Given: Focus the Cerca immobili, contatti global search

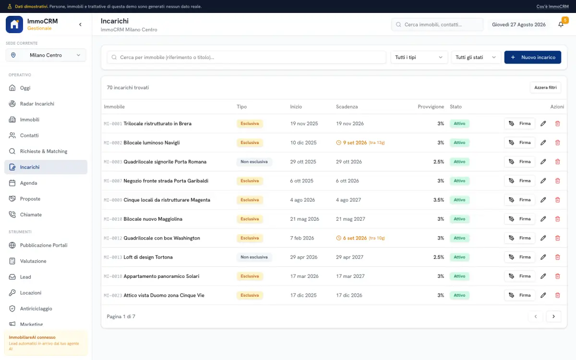Looking at the screenshot, I should (437, 24).
